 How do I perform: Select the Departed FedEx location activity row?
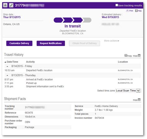pos(73,70)
